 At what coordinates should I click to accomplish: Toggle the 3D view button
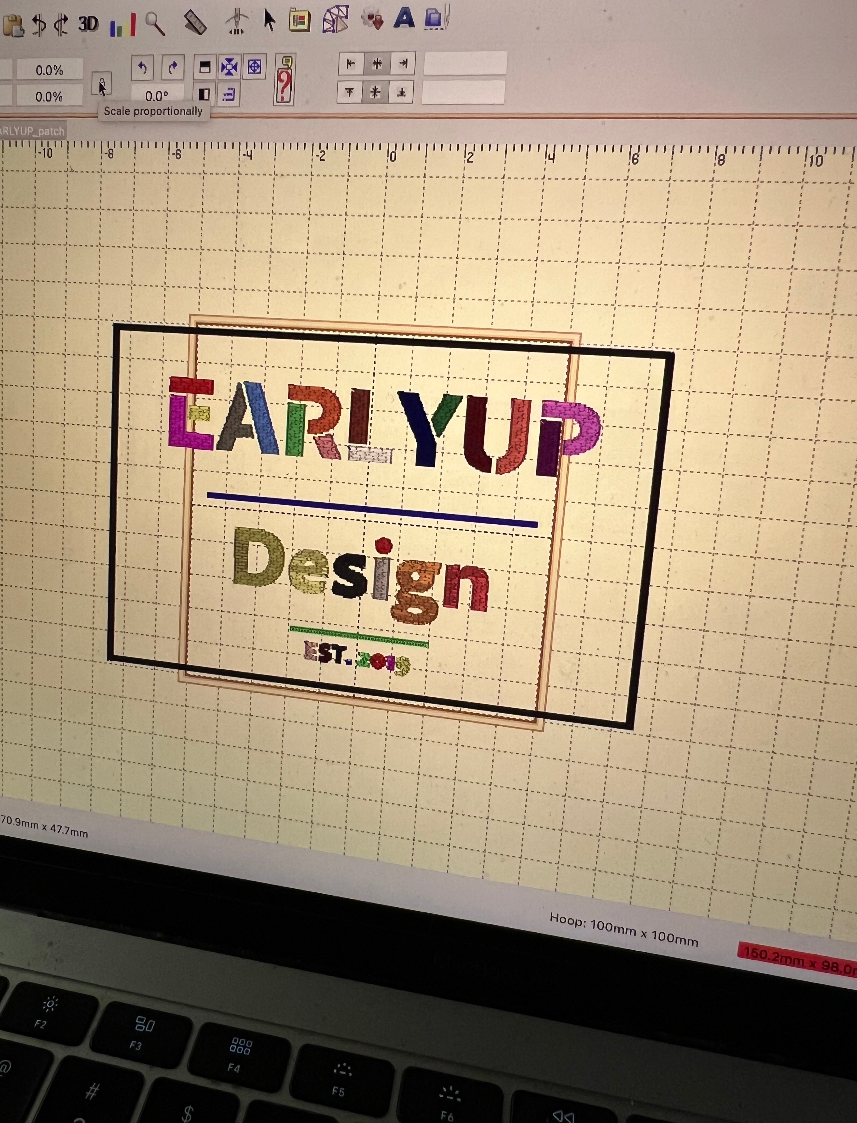click(x=88, y=24)
